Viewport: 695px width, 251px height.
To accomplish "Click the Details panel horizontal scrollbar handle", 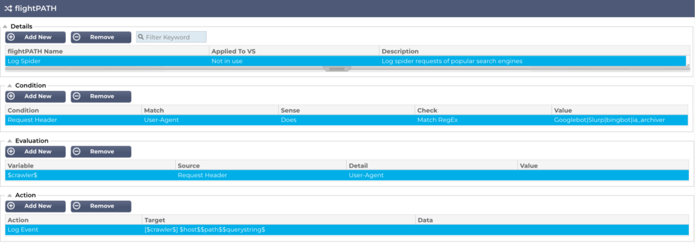I will pos(337,69).
